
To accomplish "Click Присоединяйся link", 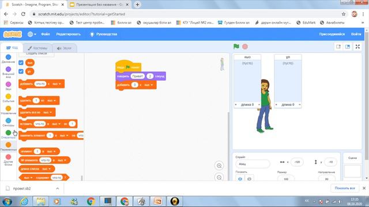I will 332,34.
